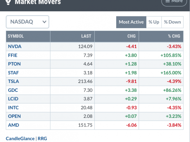Open the GDC symbol link
Image resolution: width=190 pixels, height=142 pixels.
[x=13, y=90]
